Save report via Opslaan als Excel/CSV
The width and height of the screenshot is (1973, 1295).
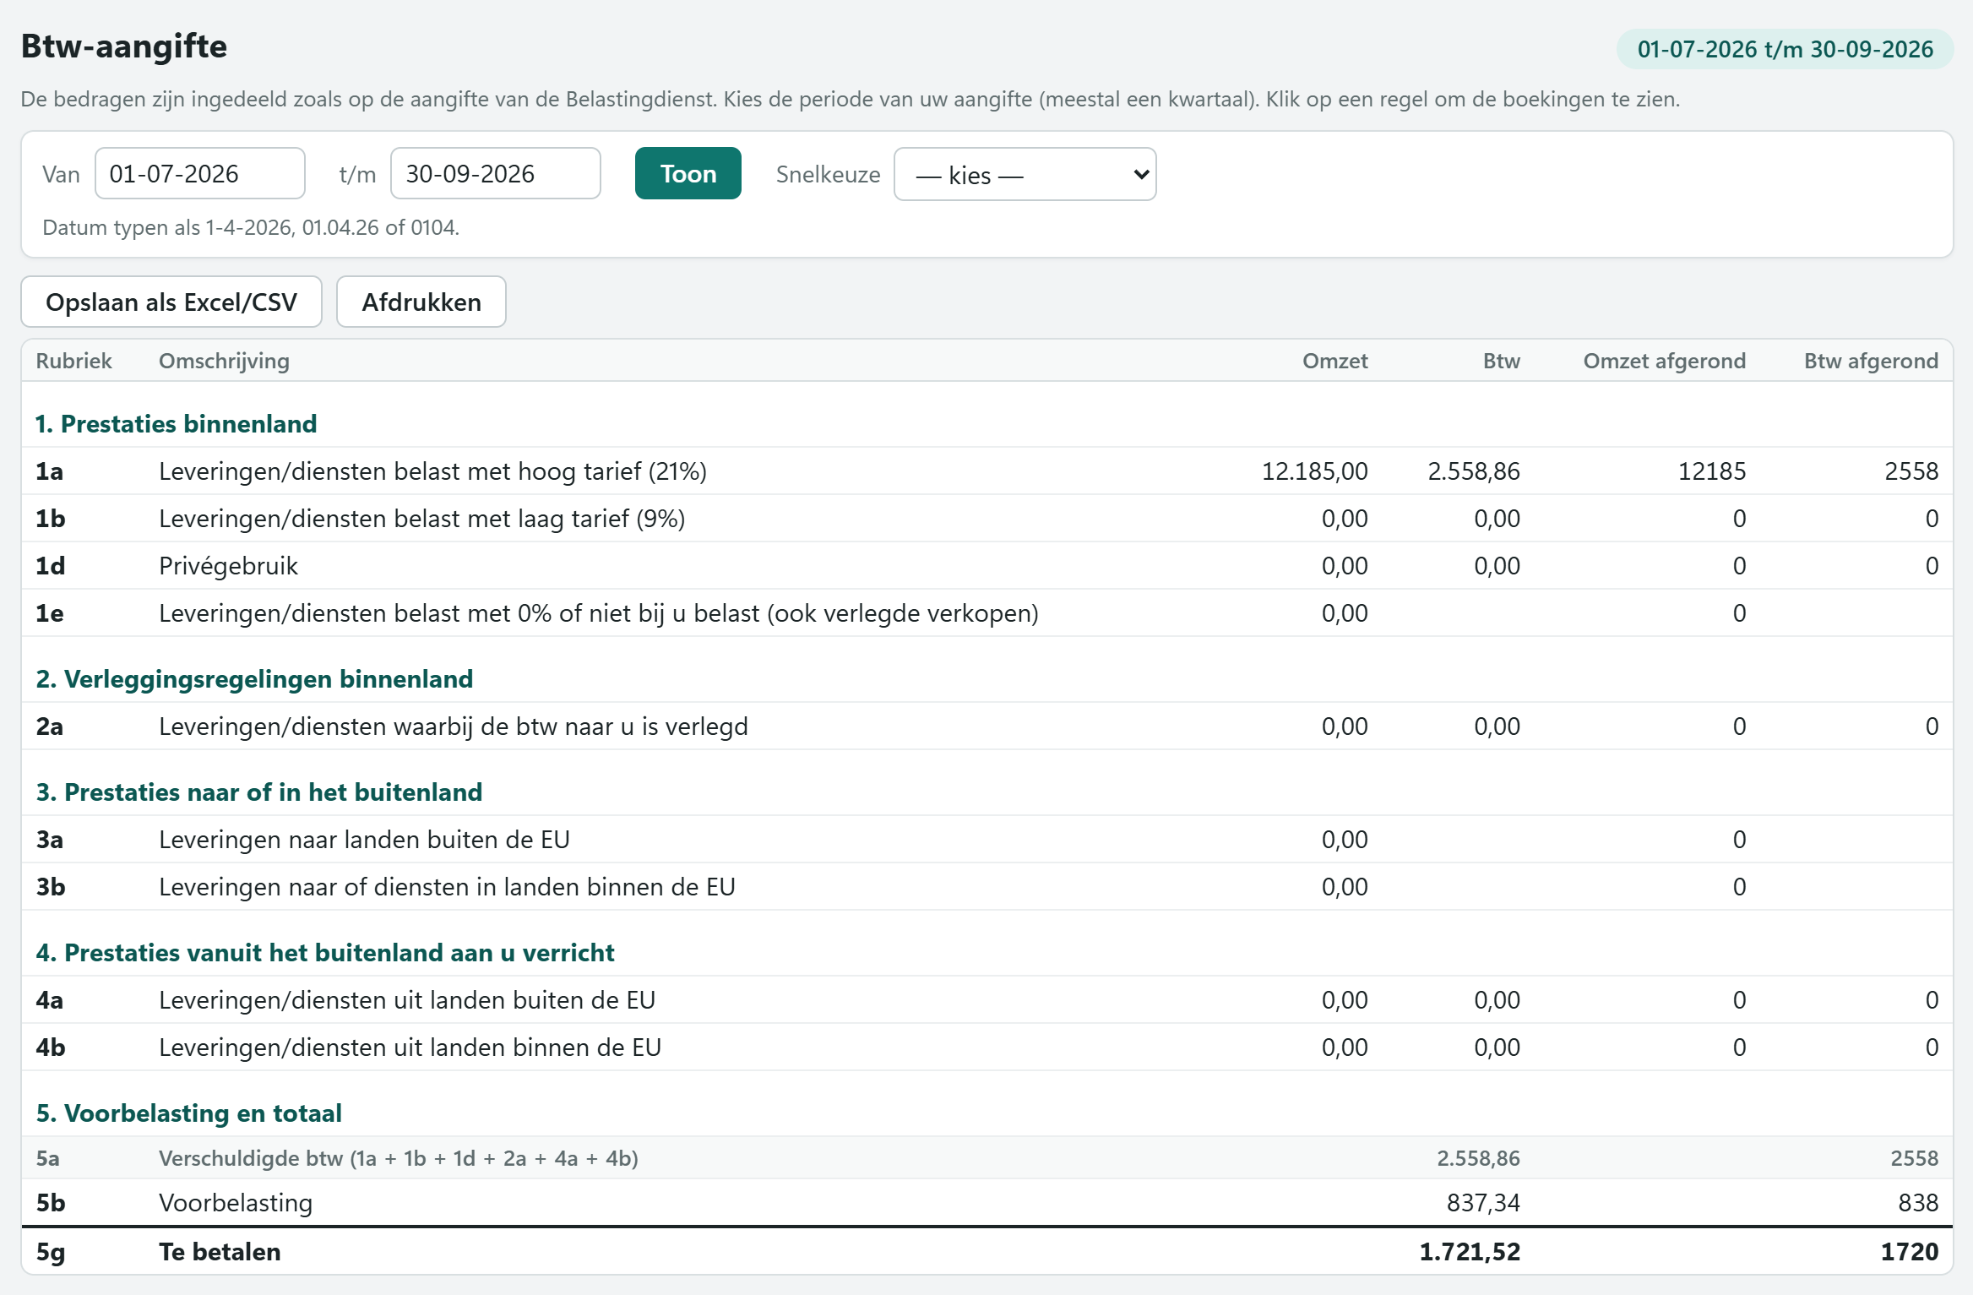171,302
